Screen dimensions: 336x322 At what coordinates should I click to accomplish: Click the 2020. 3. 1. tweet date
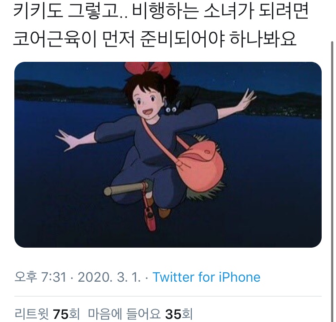click(x=109, y=277)
